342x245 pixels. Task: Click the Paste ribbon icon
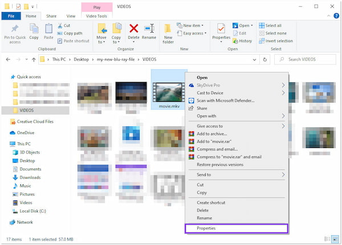(x=48, y=29)
